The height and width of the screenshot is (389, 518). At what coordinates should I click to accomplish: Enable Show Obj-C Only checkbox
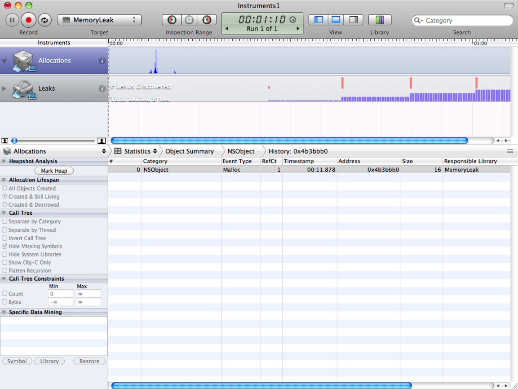(x=5, y=262)
